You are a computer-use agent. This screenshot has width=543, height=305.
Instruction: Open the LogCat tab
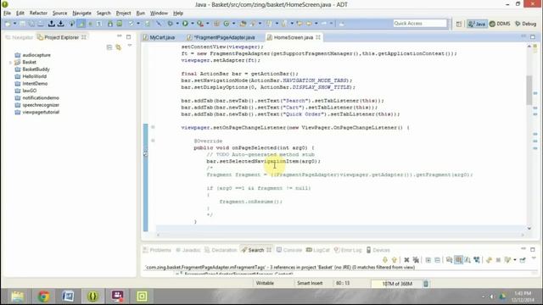coord(318,250)
